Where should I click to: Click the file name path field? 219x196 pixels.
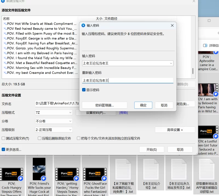pos(57,103)
